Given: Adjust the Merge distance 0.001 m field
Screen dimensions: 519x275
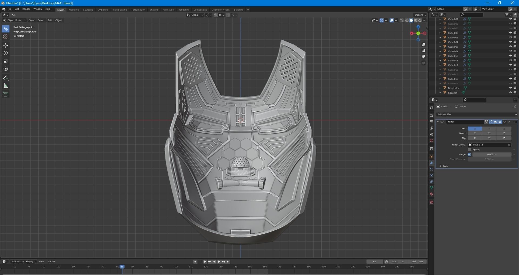Looking at the screenshot, I should click(x=491, y=154).
